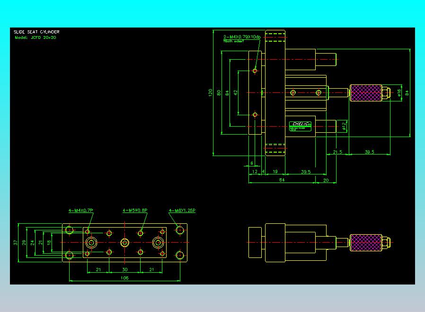
Task: Click the '42' hole spacing dimension
Action: [236, 92]
